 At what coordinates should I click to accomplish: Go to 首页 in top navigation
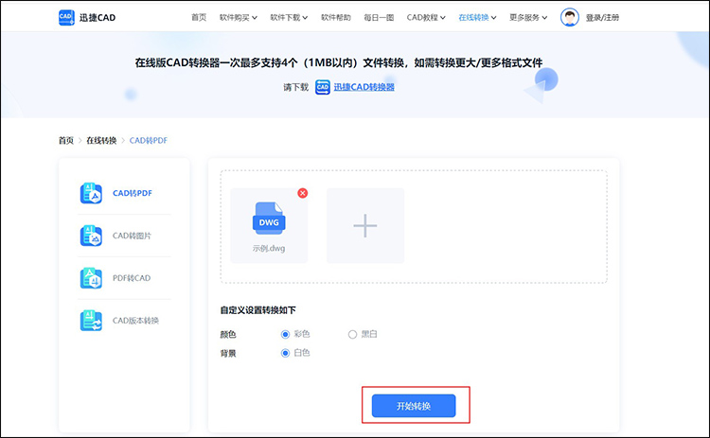[x=199, y=18]
